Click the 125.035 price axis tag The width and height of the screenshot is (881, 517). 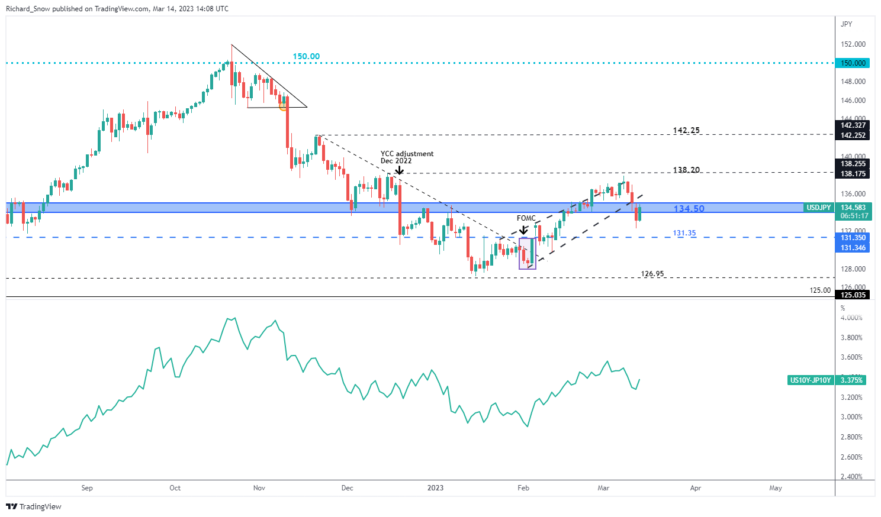853,295
